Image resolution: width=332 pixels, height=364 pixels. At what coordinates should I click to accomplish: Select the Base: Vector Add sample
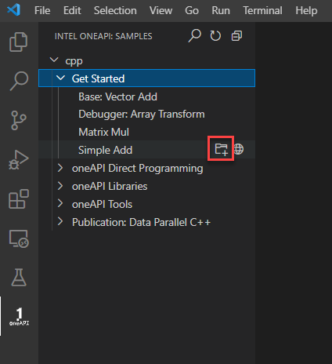point(117,96)
